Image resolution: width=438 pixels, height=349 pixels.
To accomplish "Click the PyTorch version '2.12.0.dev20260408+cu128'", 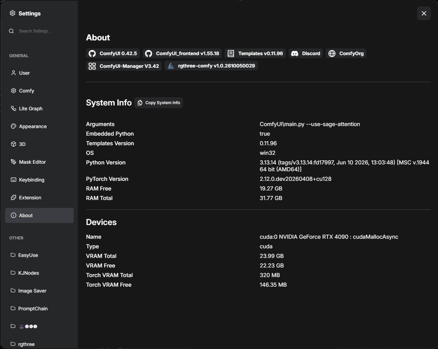I will point(295,179).
